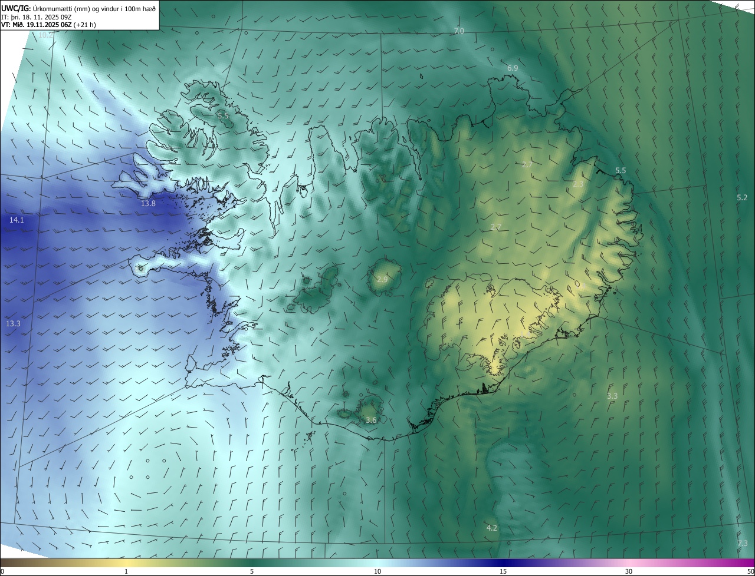Click the 13.3 value label

click(13, 324)
